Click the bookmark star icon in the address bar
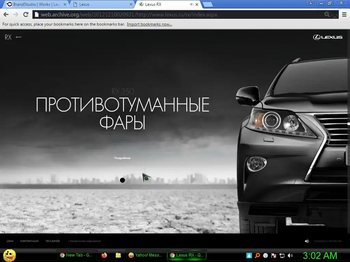Viewport: 350px width, 262px height. pyautogui.click(x=334, y=15)
